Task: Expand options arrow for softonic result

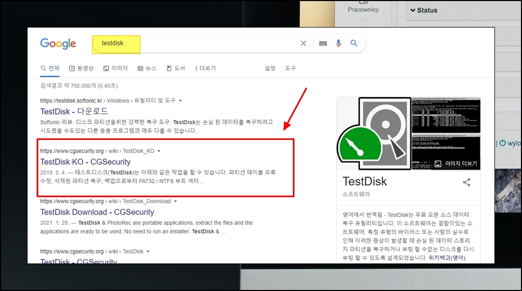Action: click(x=180, y=101)
